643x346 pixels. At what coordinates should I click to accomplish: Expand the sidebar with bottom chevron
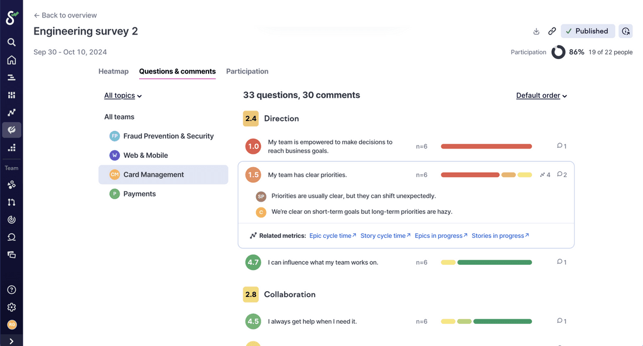coord(11,341)
